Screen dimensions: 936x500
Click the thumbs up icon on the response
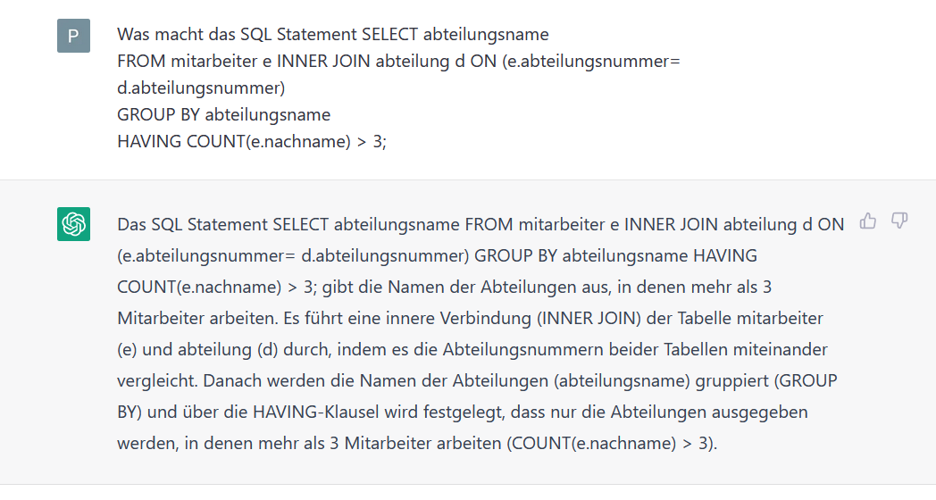(868, 221)
